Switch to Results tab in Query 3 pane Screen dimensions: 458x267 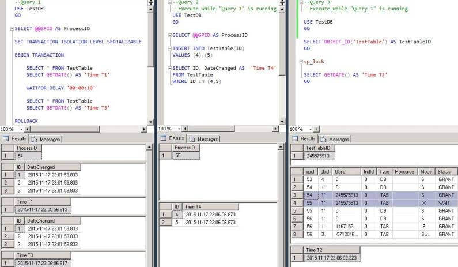click(304, 138)
